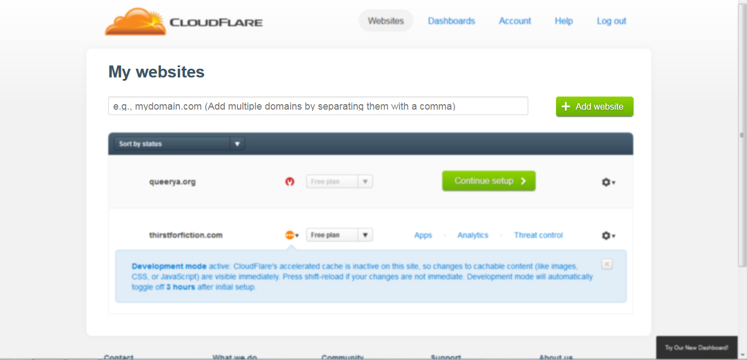The height and width of the screenshot is (360, 747).
Task: Open the gear settings menu for queerya.org
Action: pyautogui.click(x=609, y=182)
